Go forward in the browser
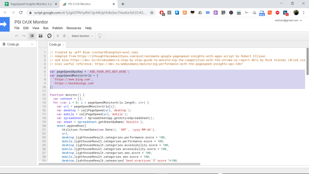309x174 pixels. (x=13, y=13)
